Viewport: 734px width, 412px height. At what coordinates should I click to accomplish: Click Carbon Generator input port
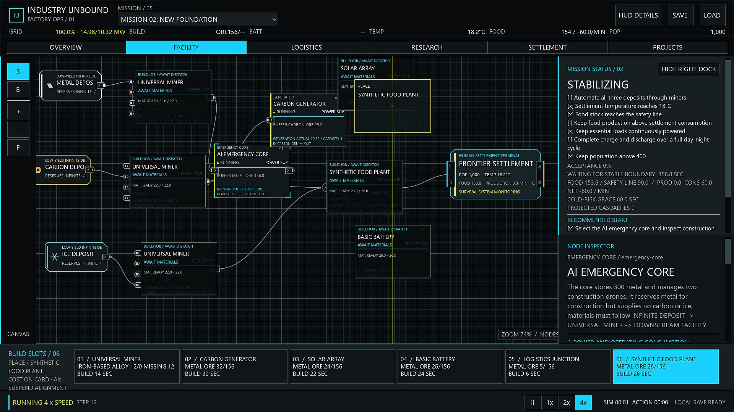click(270, 120)
